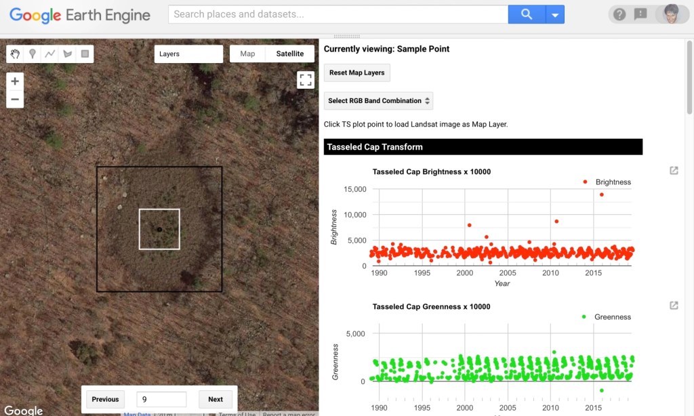Viewport: 694px width, 416px height.
Task: Expand search options dropdown arrow
Action: 555,14
